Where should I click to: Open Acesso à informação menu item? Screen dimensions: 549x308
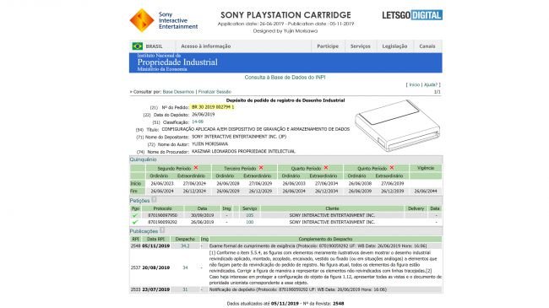pyautogui.click(x=206, y=46)
